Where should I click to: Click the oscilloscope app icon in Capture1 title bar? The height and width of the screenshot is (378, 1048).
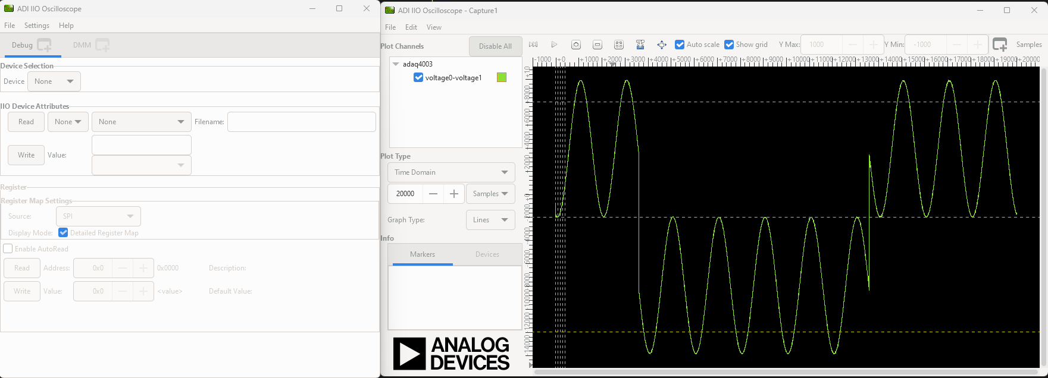tap(390, 10)
